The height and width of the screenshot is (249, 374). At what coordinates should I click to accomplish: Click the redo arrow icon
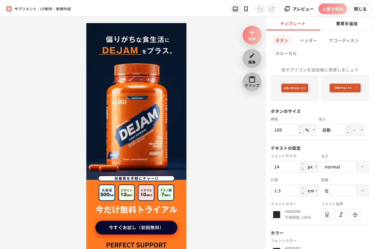coord(271,9)
